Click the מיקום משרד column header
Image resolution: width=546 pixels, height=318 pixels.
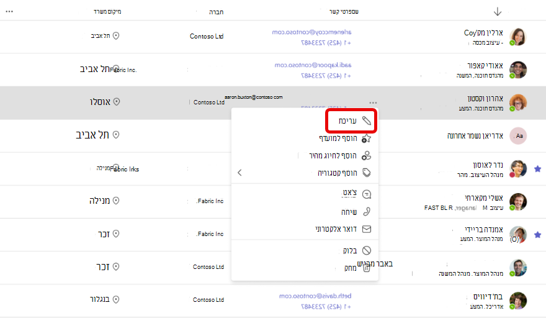[x=107, y=12]
